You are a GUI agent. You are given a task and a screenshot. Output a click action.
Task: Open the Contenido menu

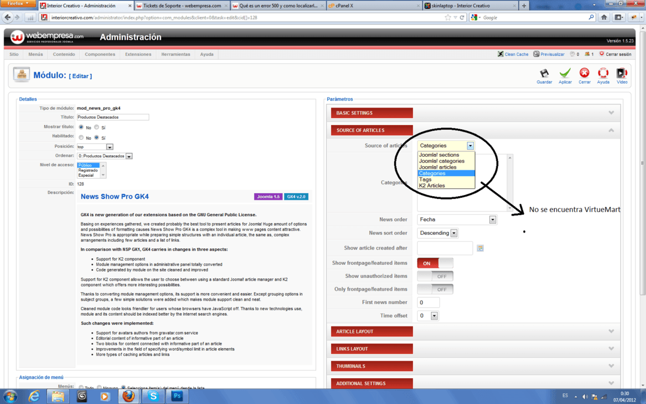[64, 55]
